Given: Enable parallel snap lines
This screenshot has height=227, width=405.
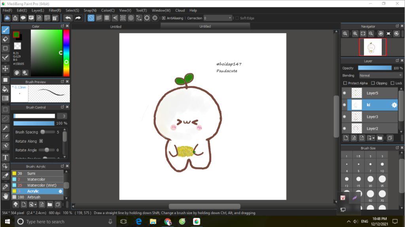Looking at the screenshot, I should click(99, 18).
